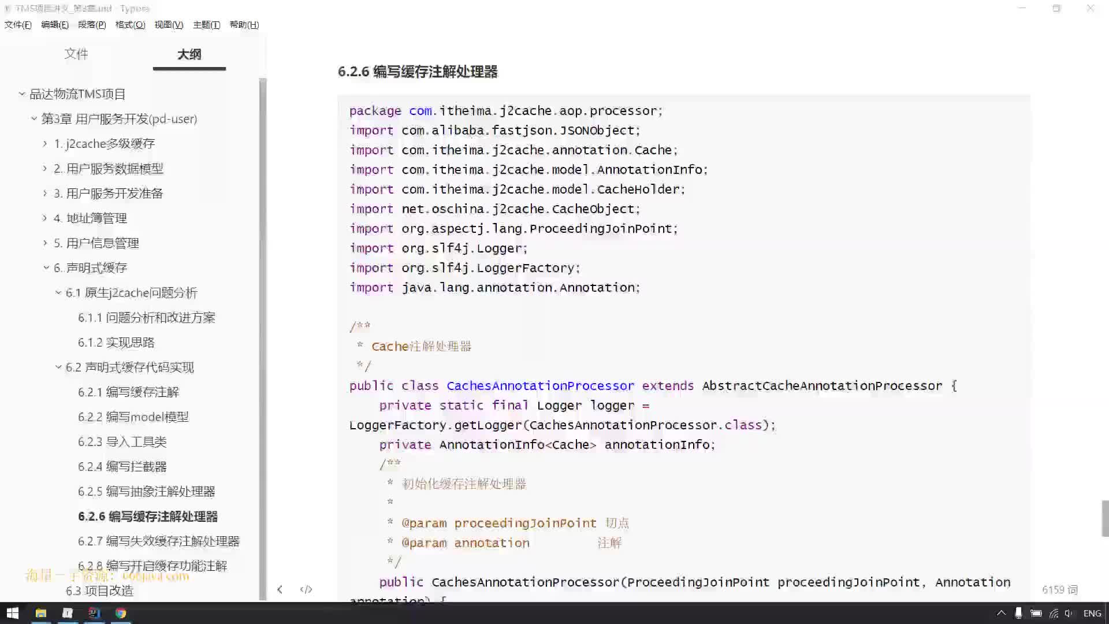Screen dimensions: 1109x624
Task: Click CachesAnnotationProcessor class declaration line
Action: click(653, 385)
